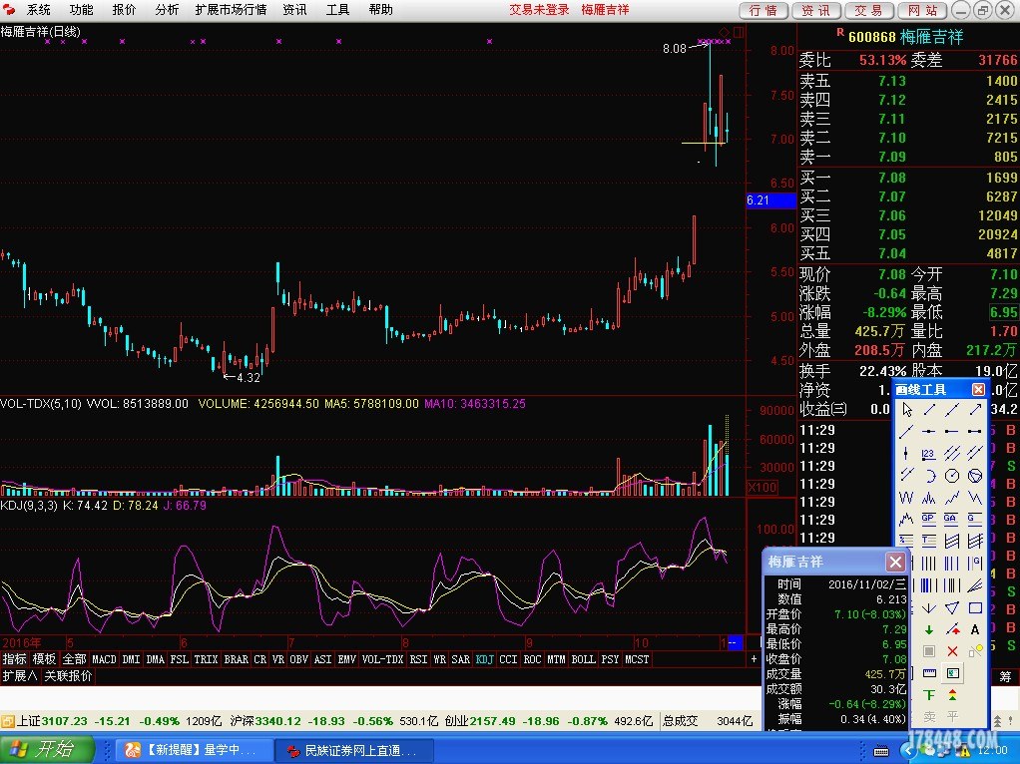The width and height of the screenshot is (1020, 764).
Task: Select the 模板 tab
Action: [44, 659]
